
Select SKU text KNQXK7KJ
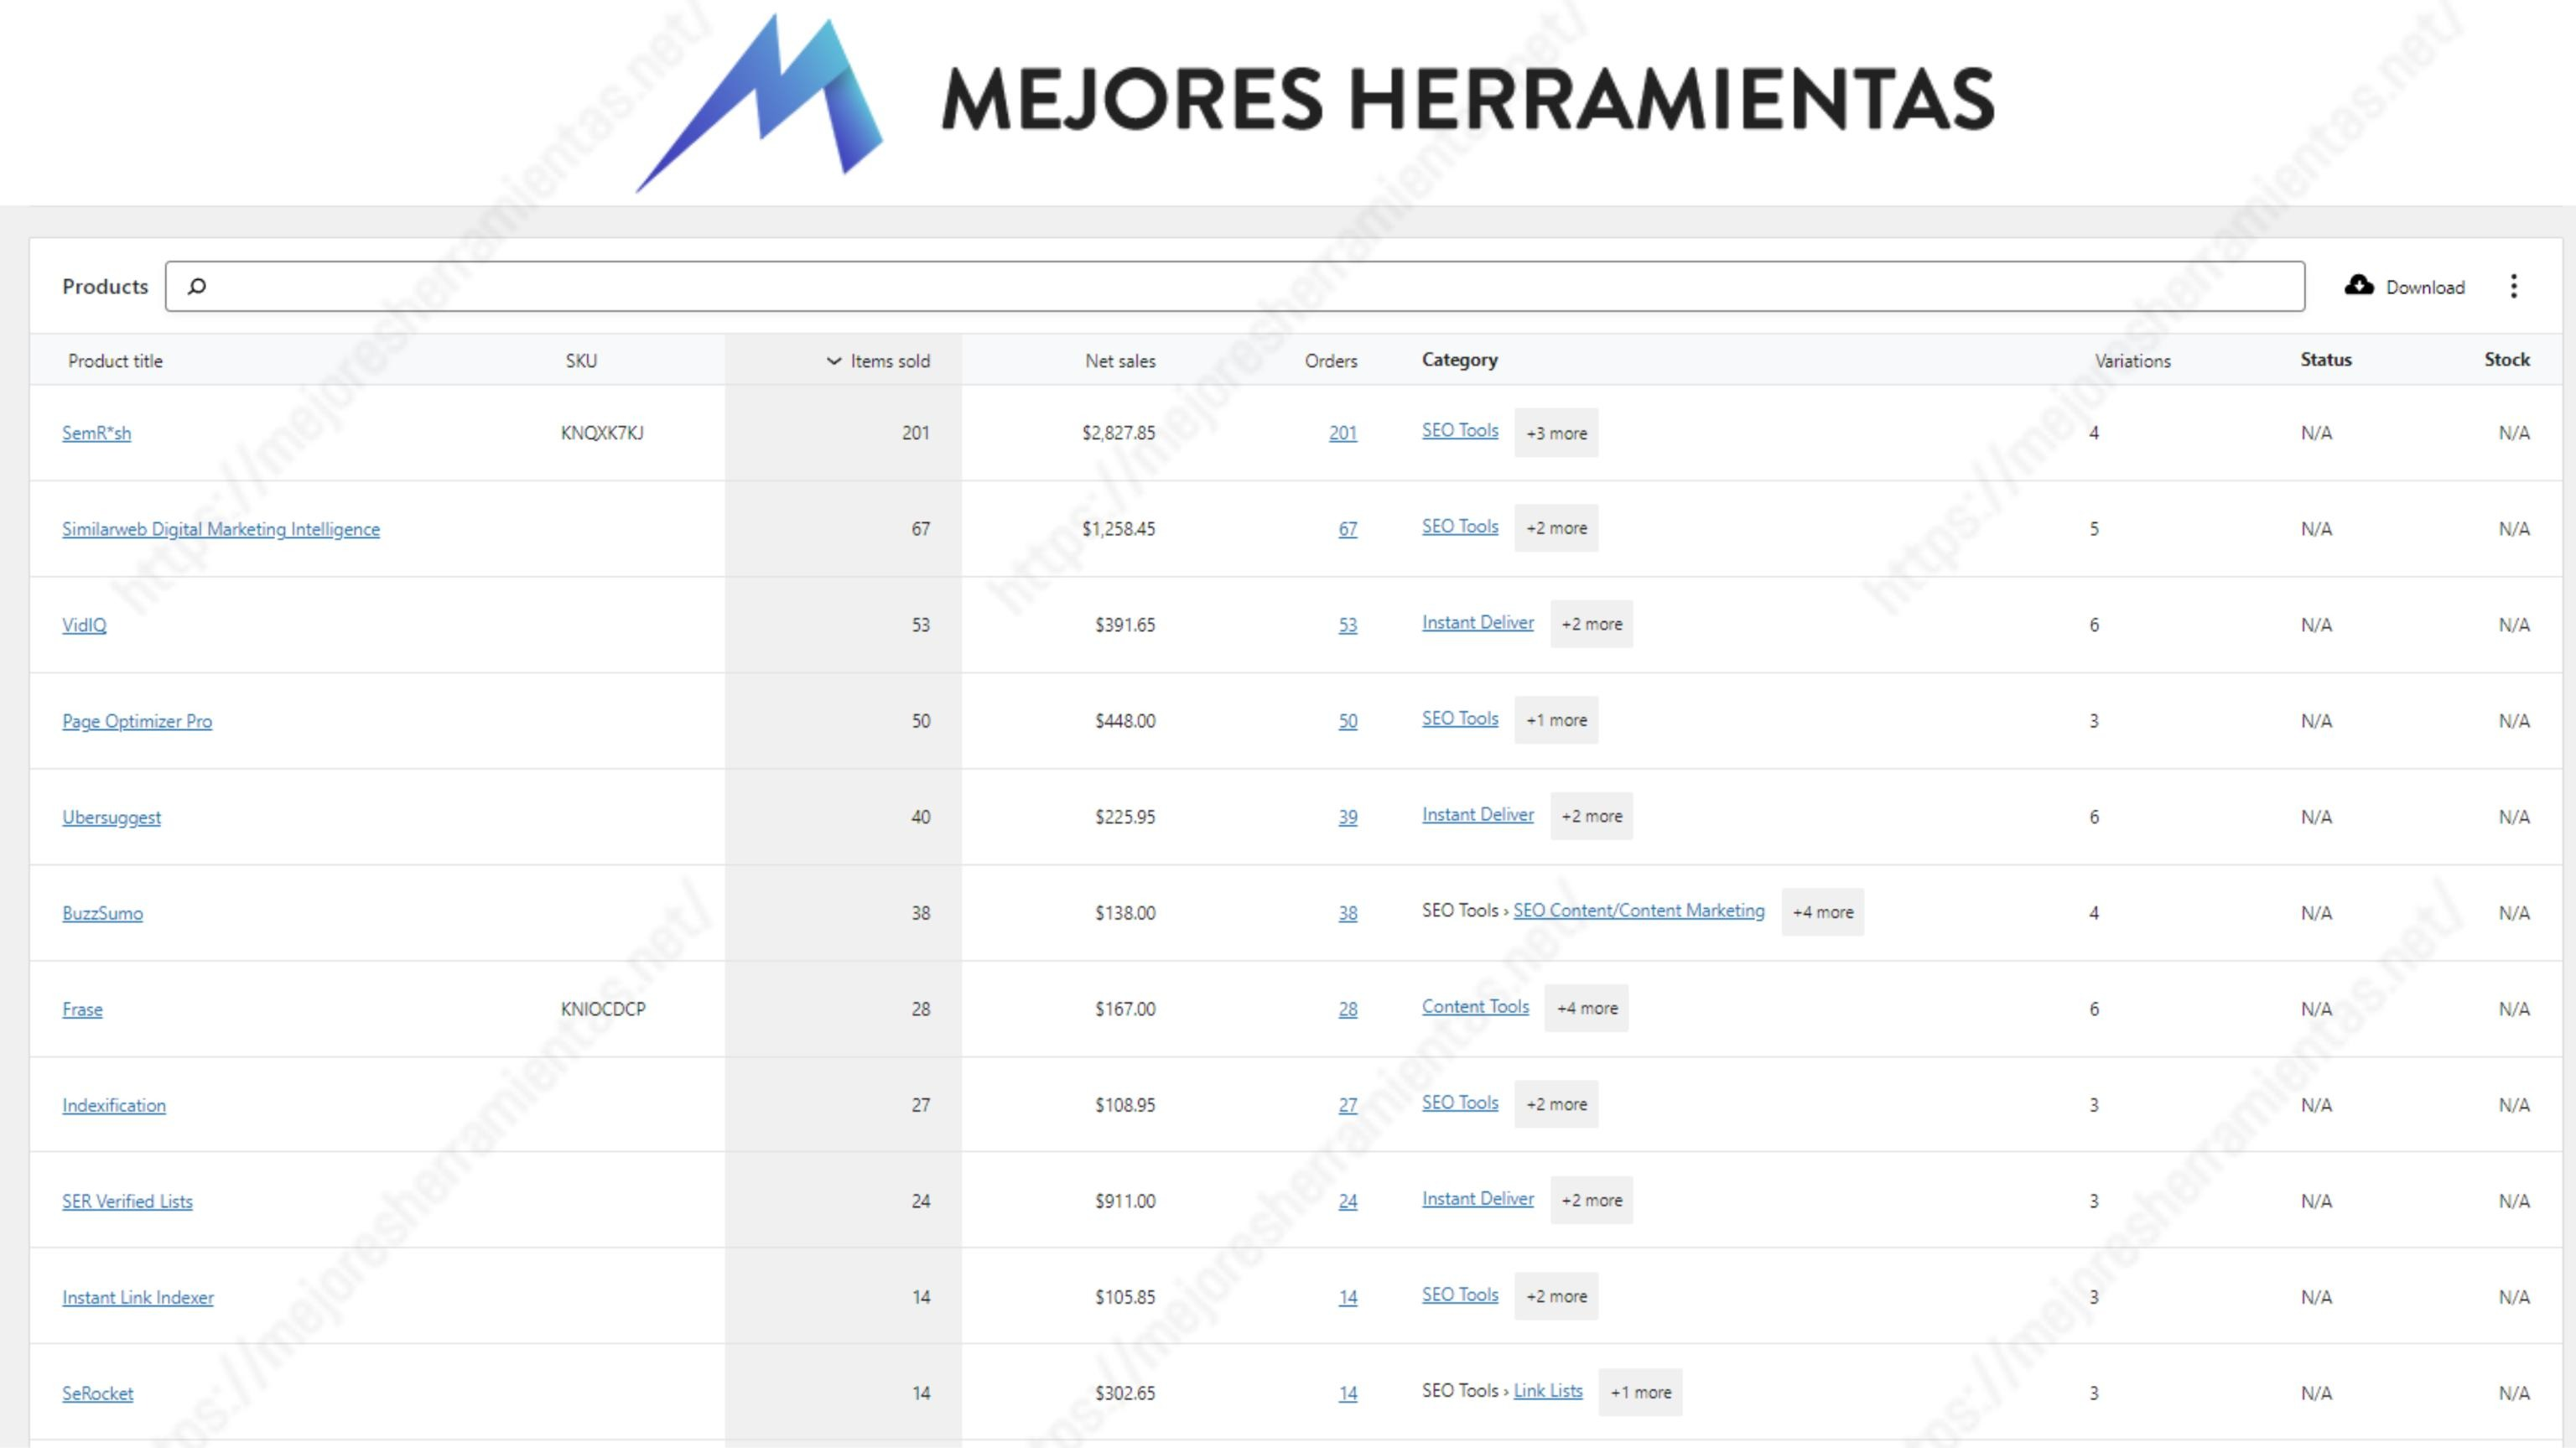pos(602,433)
